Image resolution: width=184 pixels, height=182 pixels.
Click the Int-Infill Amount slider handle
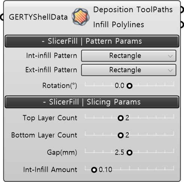point(94,170)
